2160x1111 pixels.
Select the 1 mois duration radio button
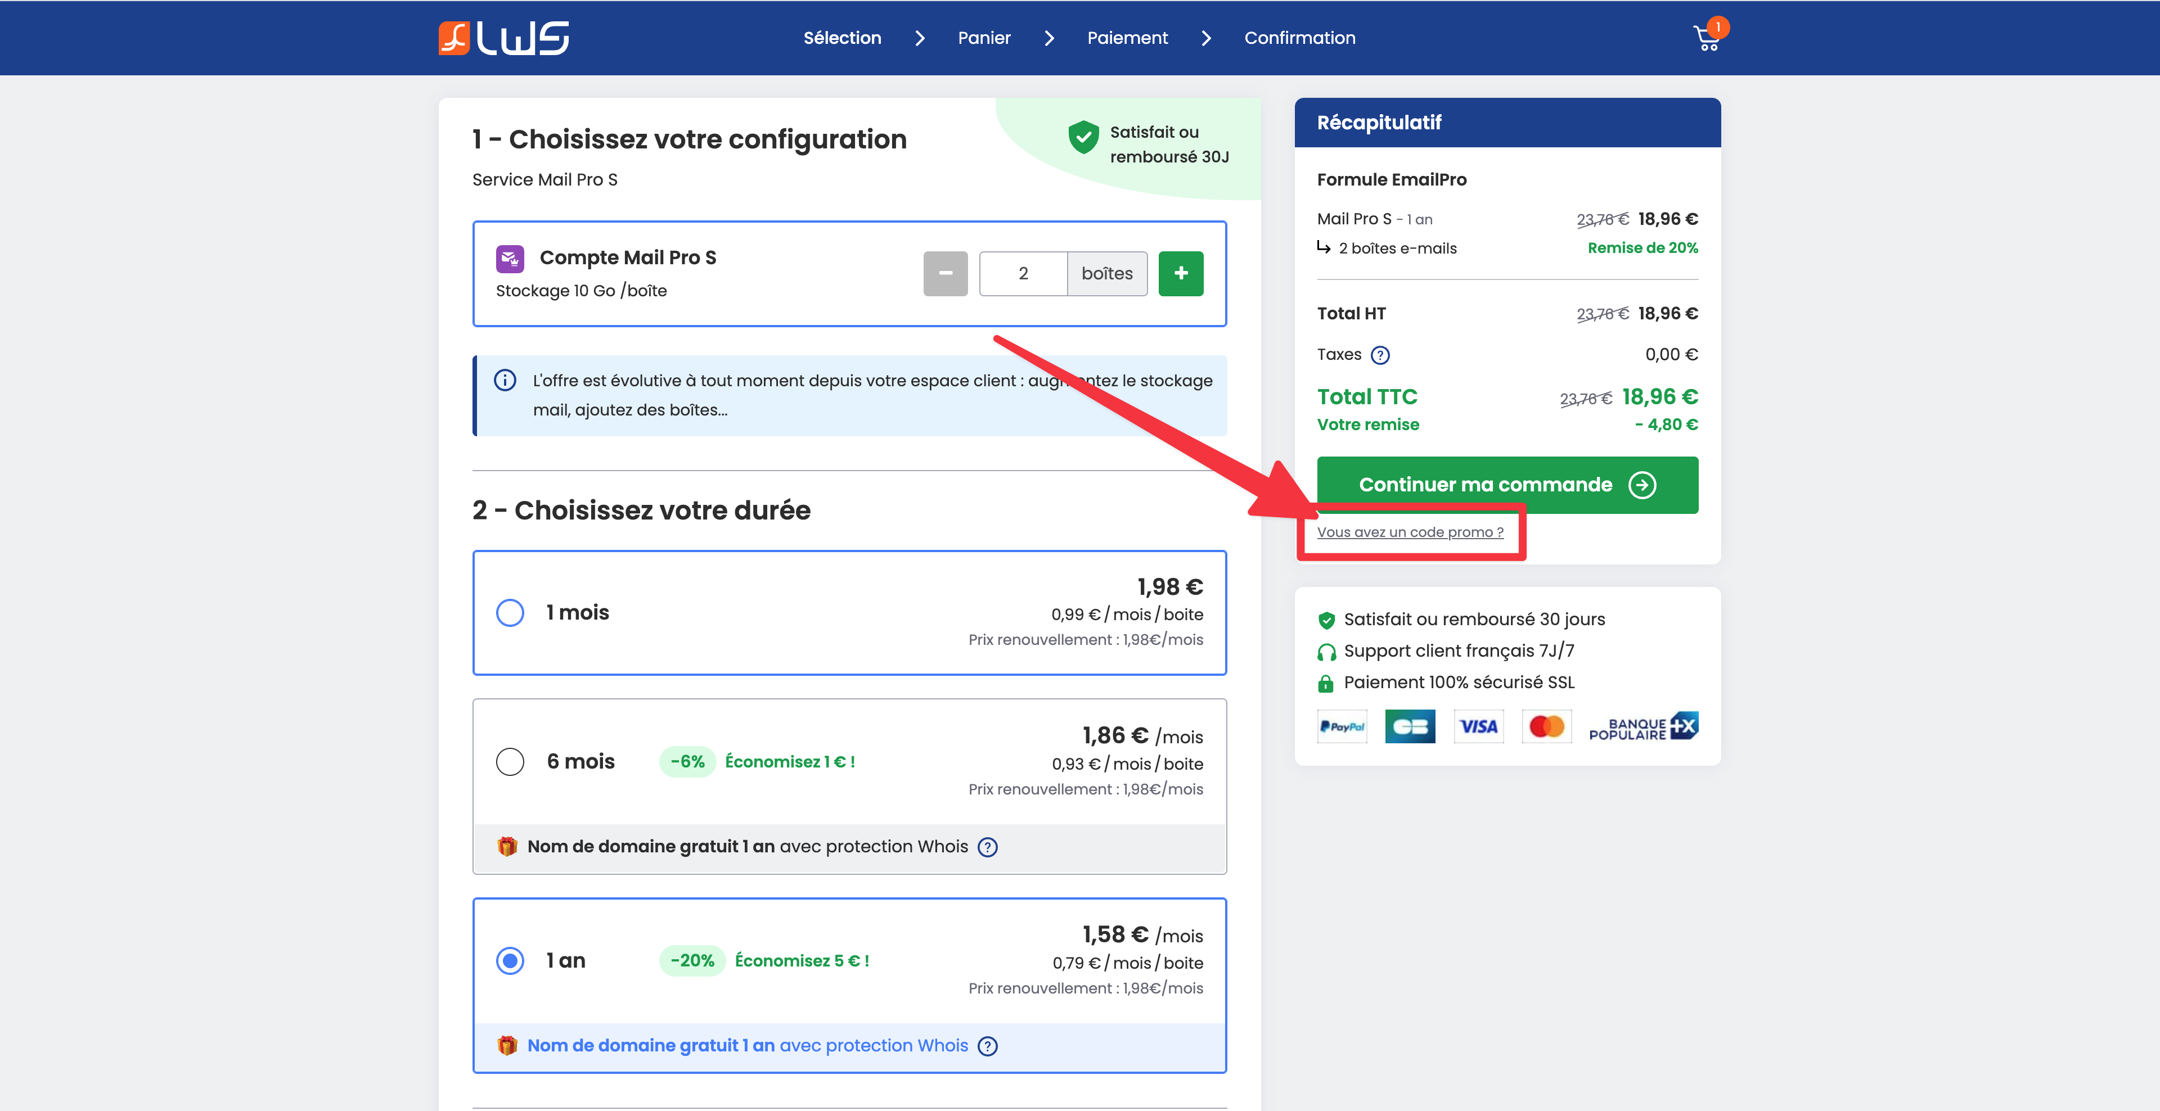pos(510,612)
